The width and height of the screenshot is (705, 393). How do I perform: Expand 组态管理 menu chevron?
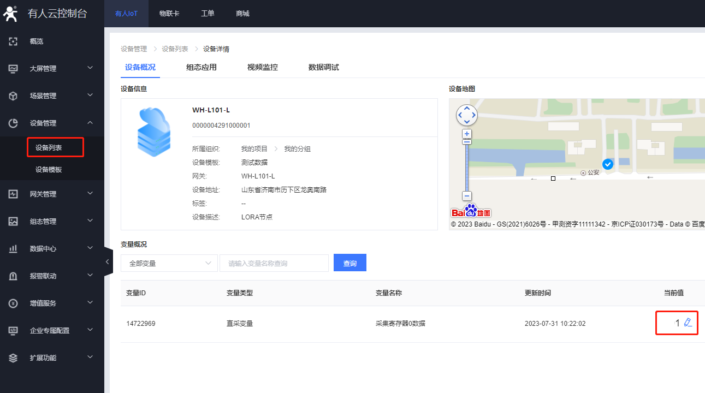click(90, 221)
